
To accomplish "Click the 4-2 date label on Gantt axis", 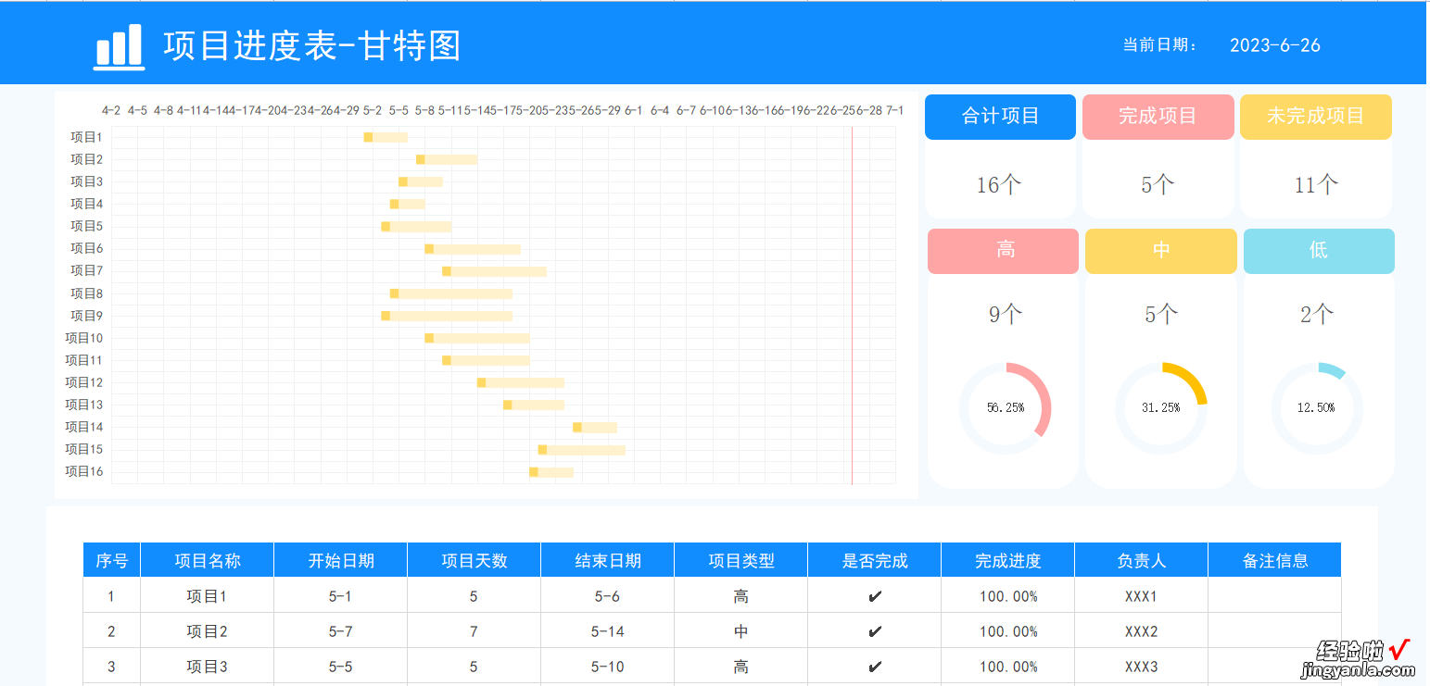I will point(111,110).
